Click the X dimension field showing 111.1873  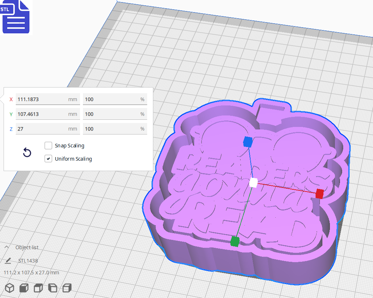pos(47,99)
